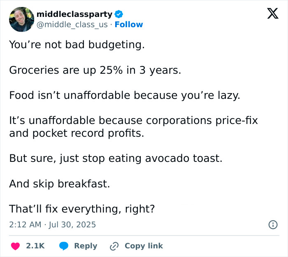This screenshot has height=257, width=288.
Task: Click the "Groceries are up 25%" sentence
Action: click(95, 70)
